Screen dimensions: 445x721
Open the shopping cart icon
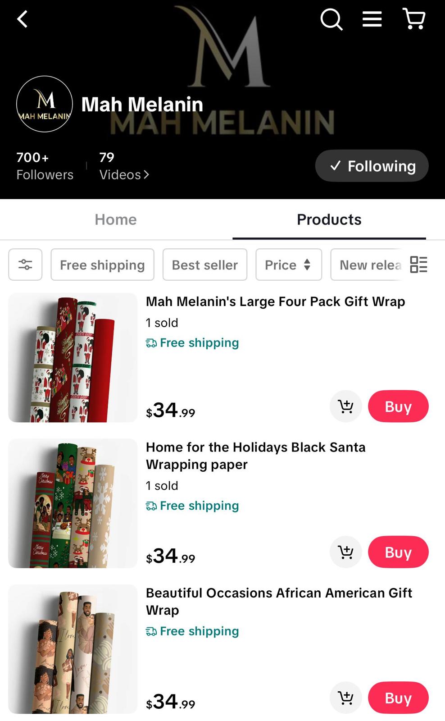(413, 19)
